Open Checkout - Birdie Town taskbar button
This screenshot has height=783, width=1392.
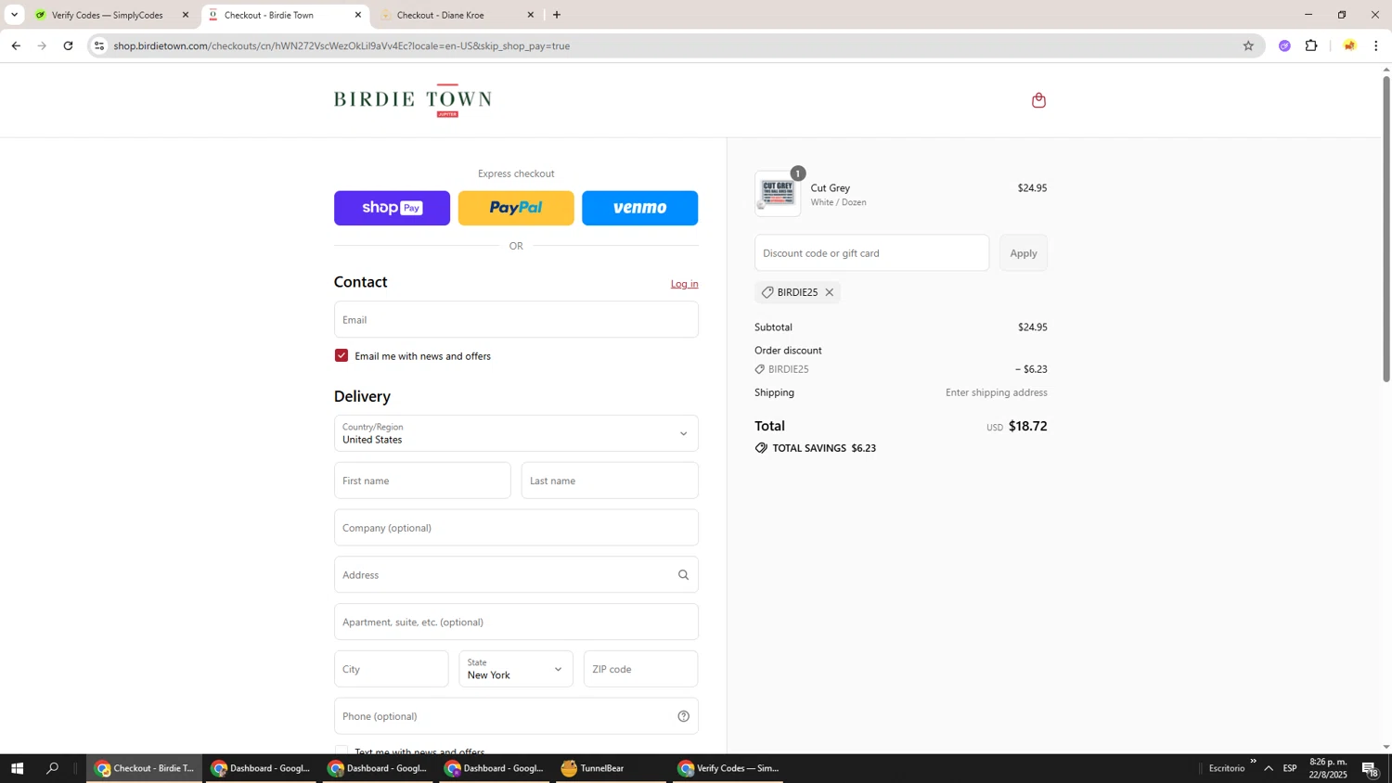(x=144, y=768)
